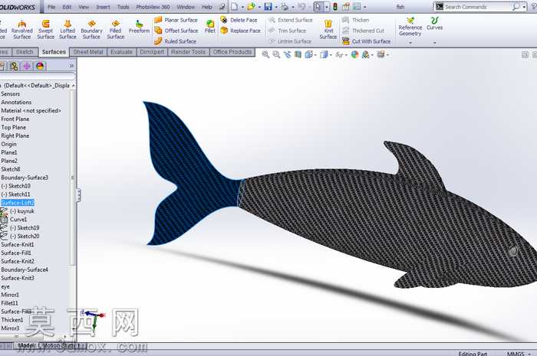The width and height of the screenshot is (537, 356).
Task: Select the Revolved Surface tool
Action: click(x=22, y=29)
